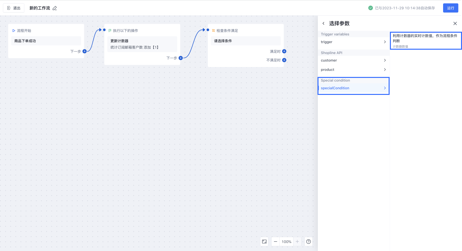The height and width of the screenshot is (251, 462).
Task: Expand the product API row
Action: pyautogui.click(x=354, y=70)
